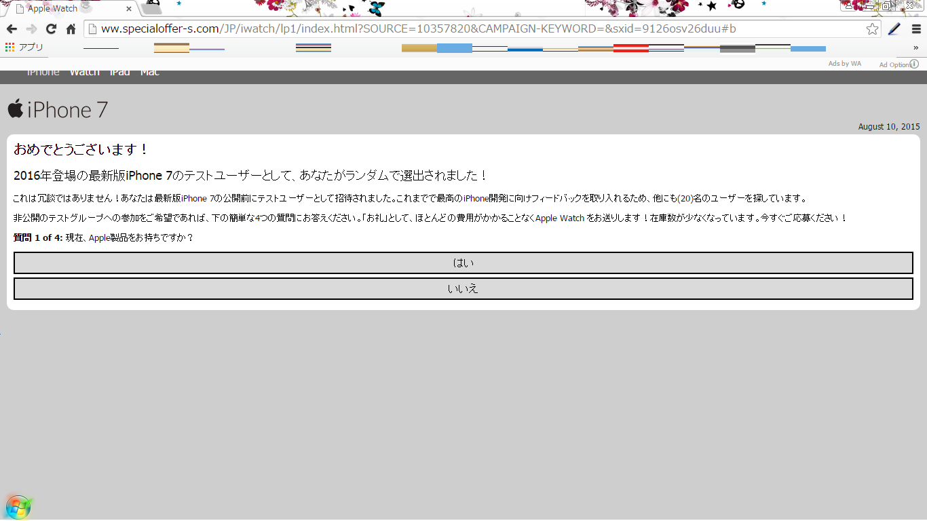This screenshot has height=521, width=927.
Task: Answer いいえ to the question
Action: tap(463, 288)
